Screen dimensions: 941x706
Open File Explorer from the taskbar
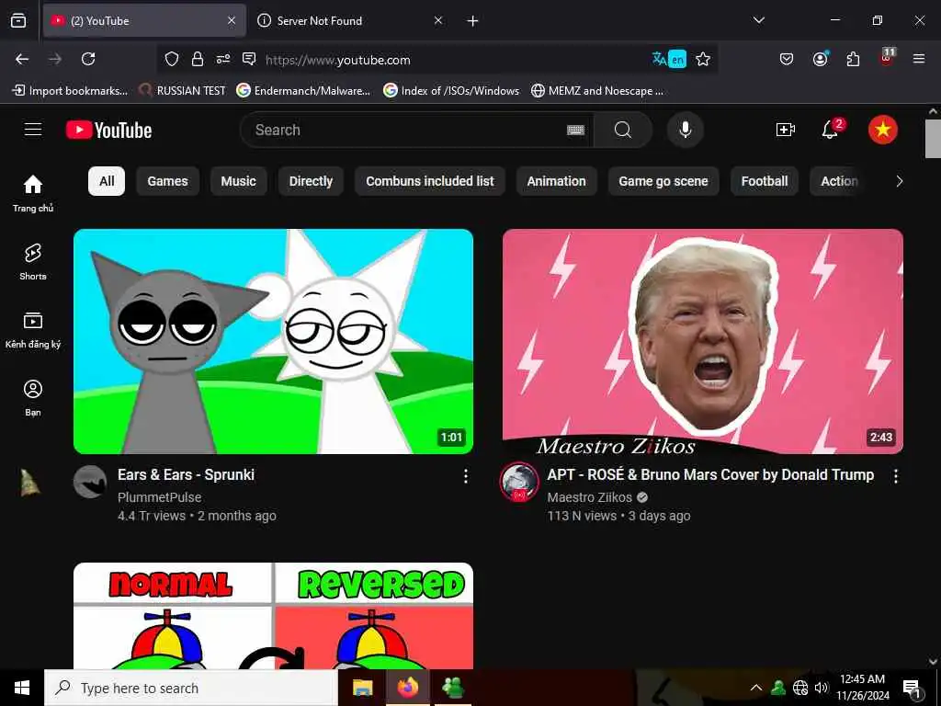point(362,688)
